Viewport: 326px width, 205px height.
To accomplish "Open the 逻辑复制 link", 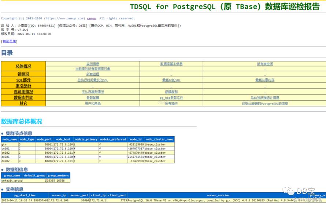I will coord(171,92).
